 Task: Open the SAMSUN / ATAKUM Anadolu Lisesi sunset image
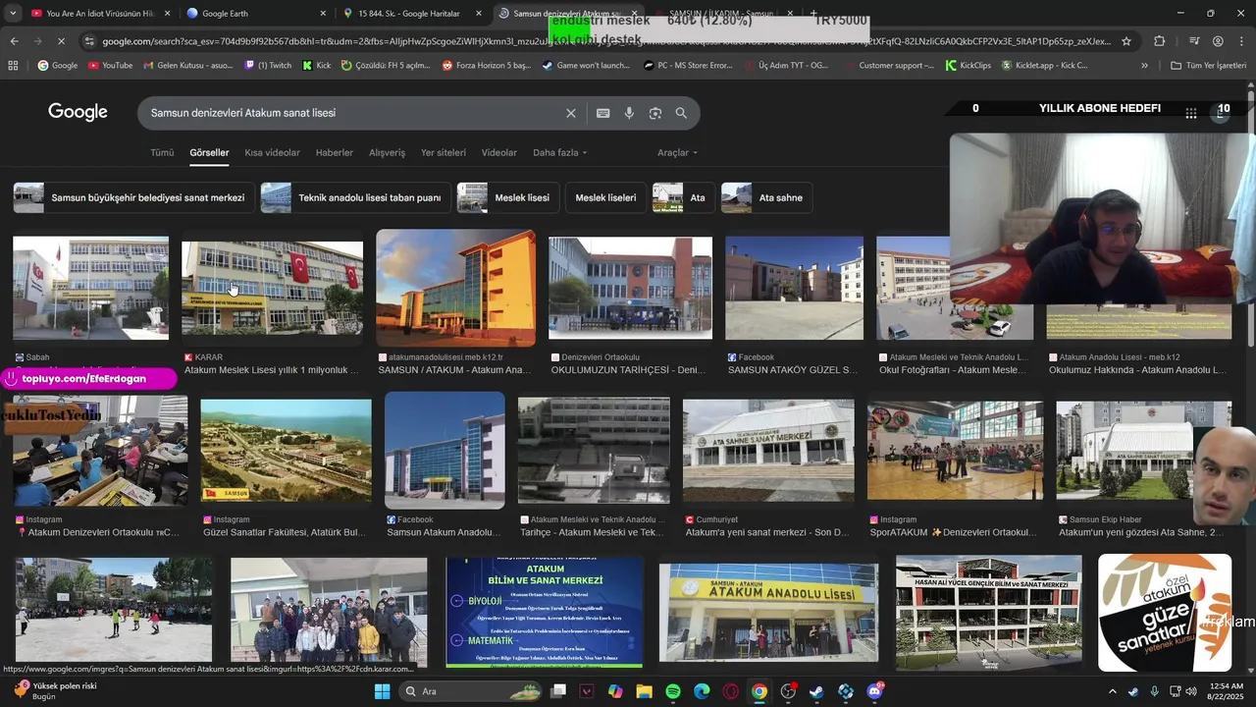click(x=456, y=288)
